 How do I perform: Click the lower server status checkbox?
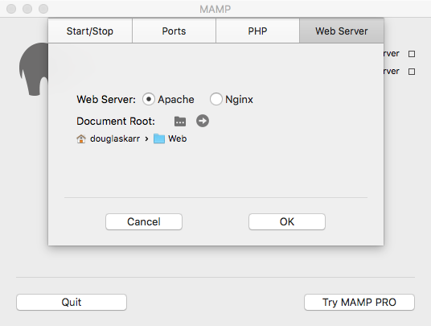(x=412, y=72)
